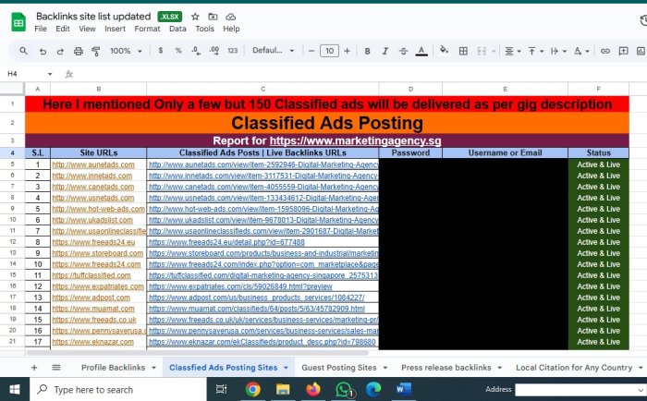Toggle italic formatting
Image resolution: width=647 pixels, height=401 pixels.
[x=385, y=51]
